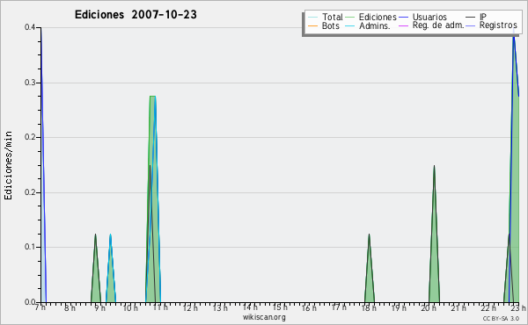Click the 9 h x-axis label

tap(99, 307)
